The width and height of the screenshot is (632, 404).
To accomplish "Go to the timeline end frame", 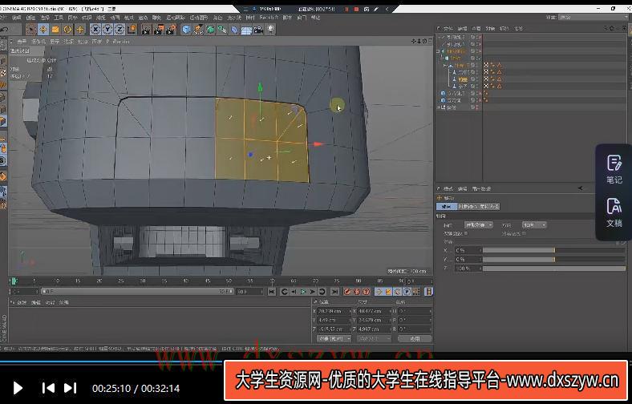I will [334, 292].
